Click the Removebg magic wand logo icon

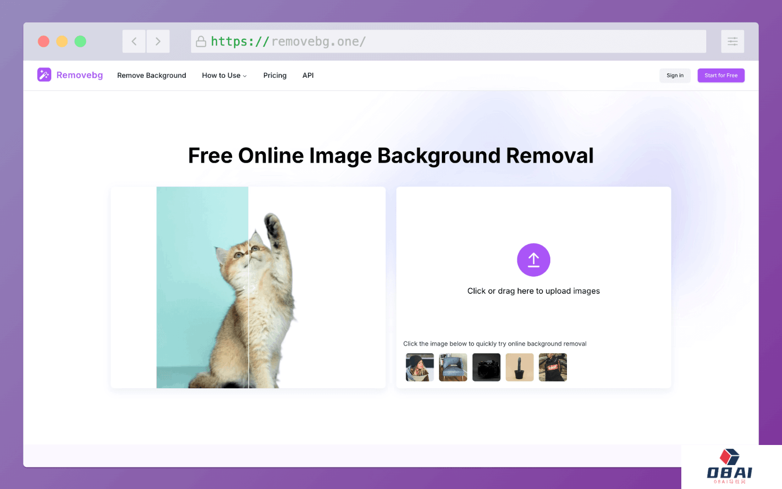pyautogui.click(x=44, y=75)
